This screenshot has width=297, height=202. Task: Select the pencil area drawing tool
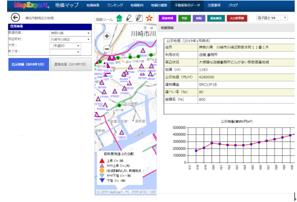pos(139,18)
